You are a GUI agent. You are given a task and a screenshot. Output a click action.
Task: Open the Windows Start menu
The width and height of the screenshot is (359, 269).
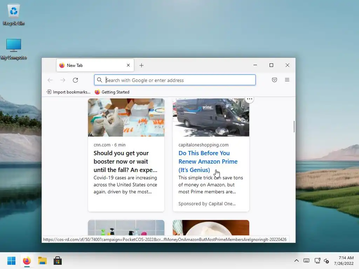click(x=11, y=261)
